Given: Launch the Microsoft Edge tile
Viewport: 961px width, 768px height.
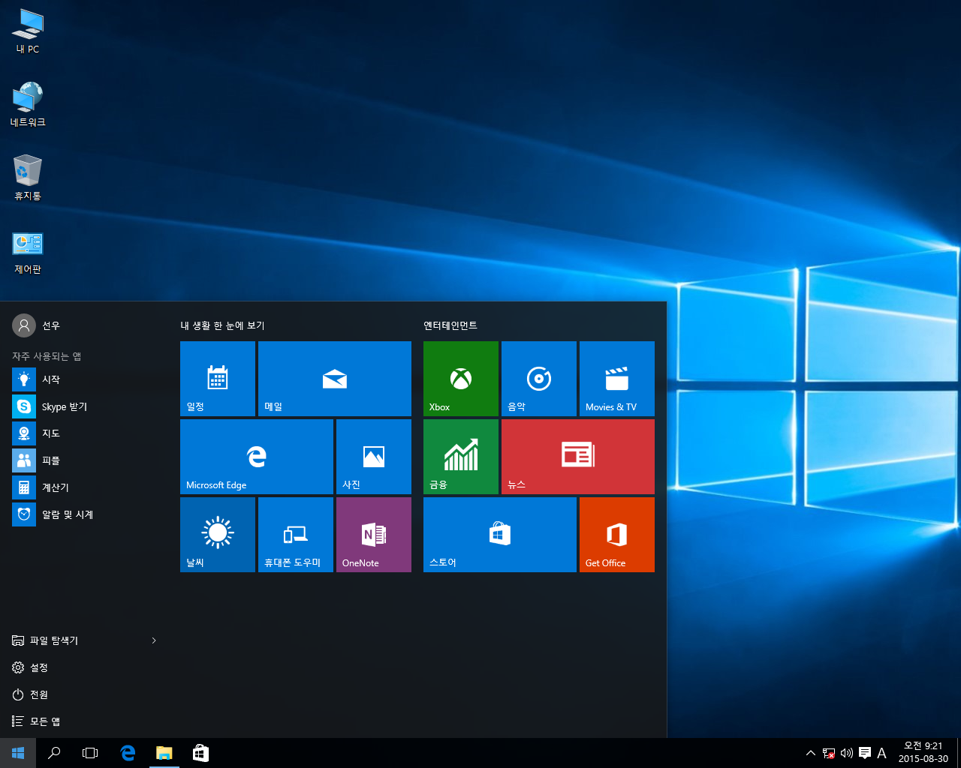Looking at the screenshot, I should pyautogui.click(x=257, y=457).
